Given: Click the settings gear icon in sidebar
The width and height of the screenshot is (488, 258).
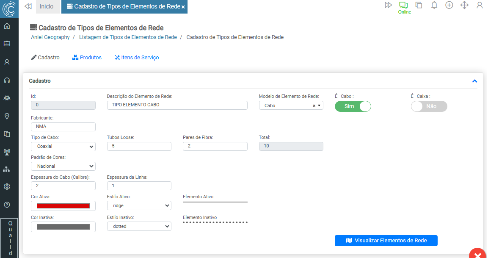Looking at the screenshot, I should click(x=7, y=186).
